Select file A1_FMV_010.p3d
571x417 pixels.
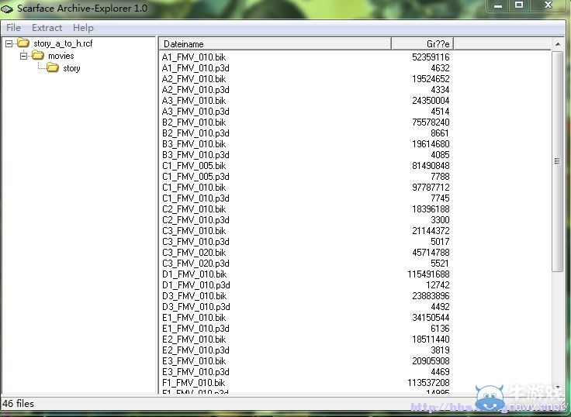click(x=196, y=68)
